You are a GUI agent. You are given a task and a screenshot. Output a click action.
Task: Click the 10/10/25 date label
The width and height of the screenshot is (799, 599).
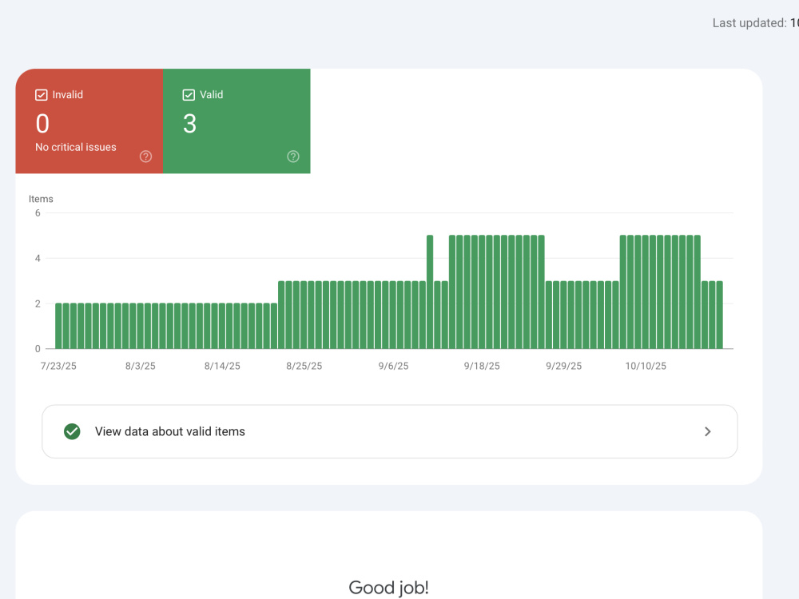coord(646,366)
